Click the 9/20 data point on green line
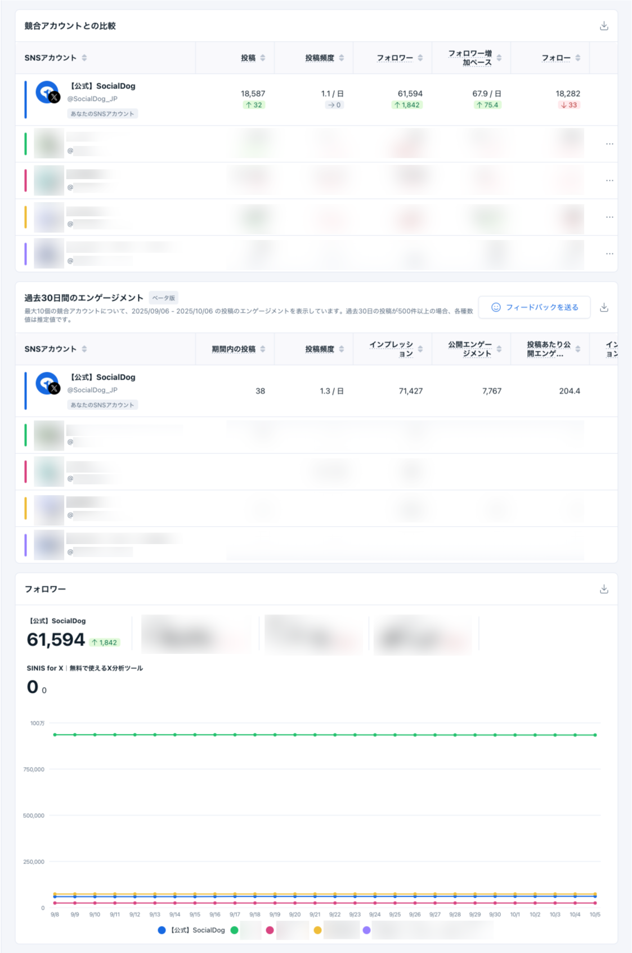The height and width of the screenshot is (953, 632). pos(295,735)
